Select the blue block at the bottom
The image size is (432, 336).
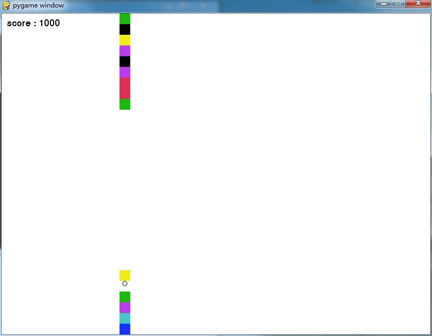point(125,329)
